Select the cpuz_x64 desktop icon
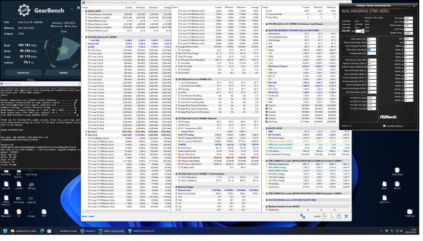Image resolution: width=423 pixels, height=241 pixels. point(6,186)
